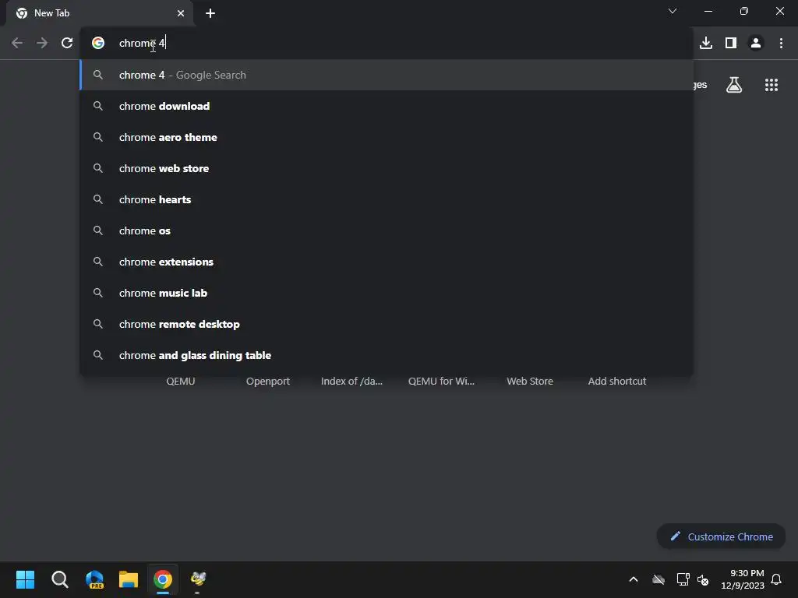Launch Edge Preview from taskbar
The width and height of the screenshot is (798, 598).
[94, 579]
